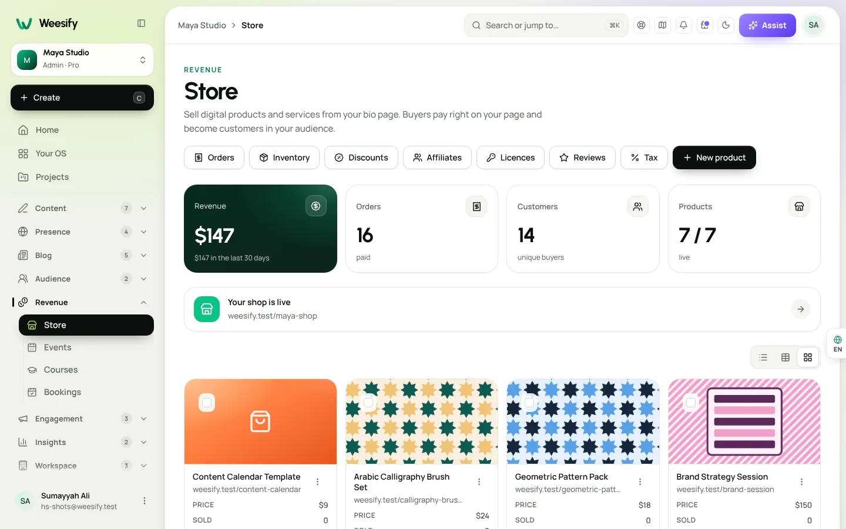Open Content Calendar Template options menu
Viewport: 846px width, 529px height.
click(x=318, y=482)
